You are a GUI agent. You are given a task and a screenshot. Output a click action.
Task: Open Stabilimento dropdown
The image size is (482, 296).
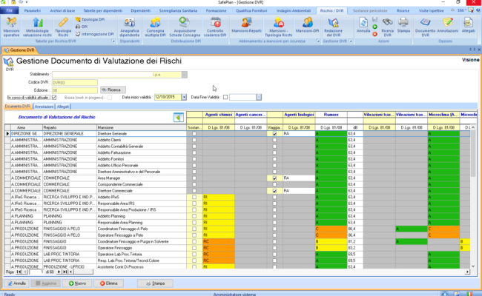click(x=184, y=75)
